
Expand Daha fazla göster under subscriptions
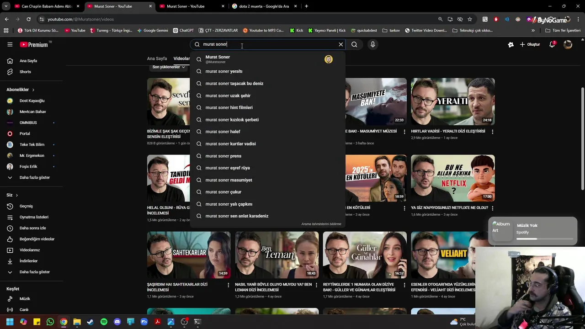click(x=34, y=177)
